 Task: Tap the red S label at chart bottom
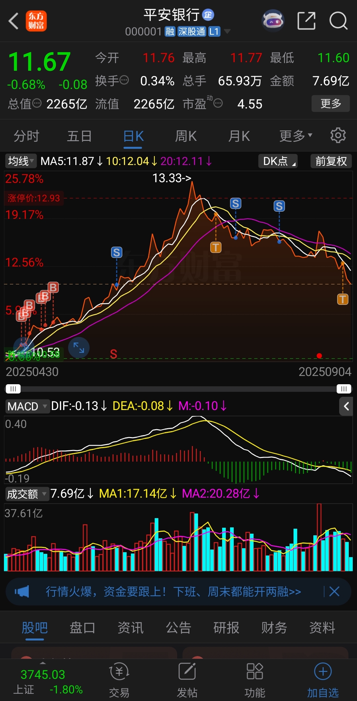(113, 354)
